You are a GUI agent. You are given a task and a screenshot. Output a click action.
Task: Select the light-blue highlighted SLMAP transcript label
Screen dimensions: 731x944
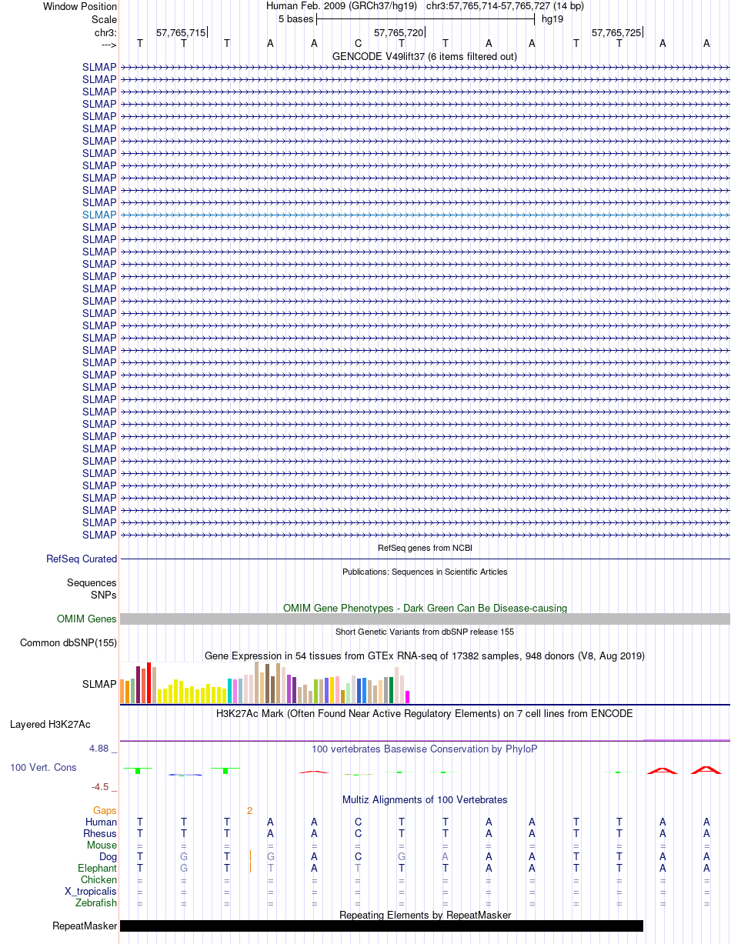point(99,215)
